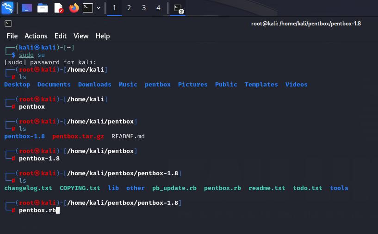Screen dimensions: 378x234
Task: Click the show desktop panel icon
Action: pos(27,8)
